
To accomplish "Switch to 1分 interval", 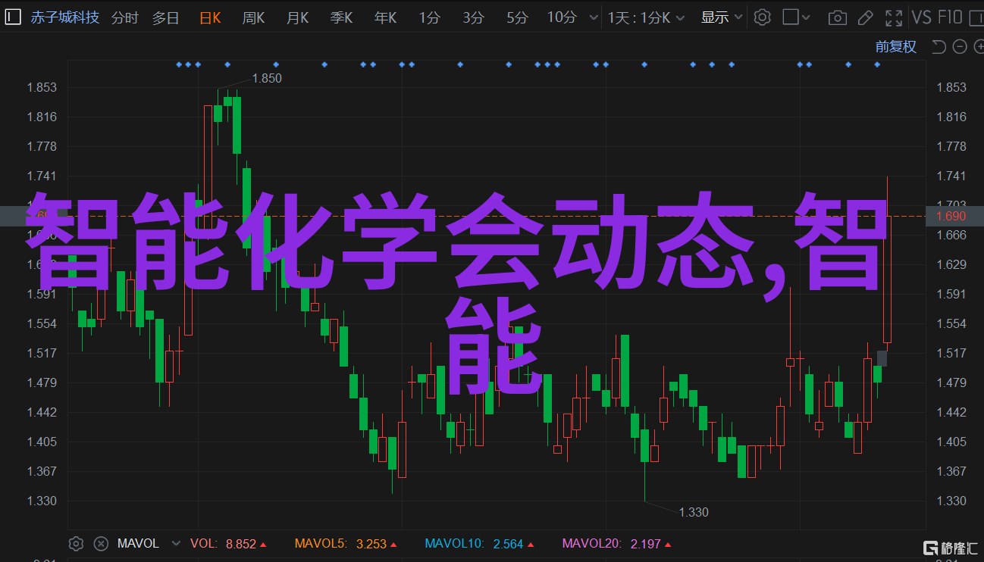I will coord(428,17).
